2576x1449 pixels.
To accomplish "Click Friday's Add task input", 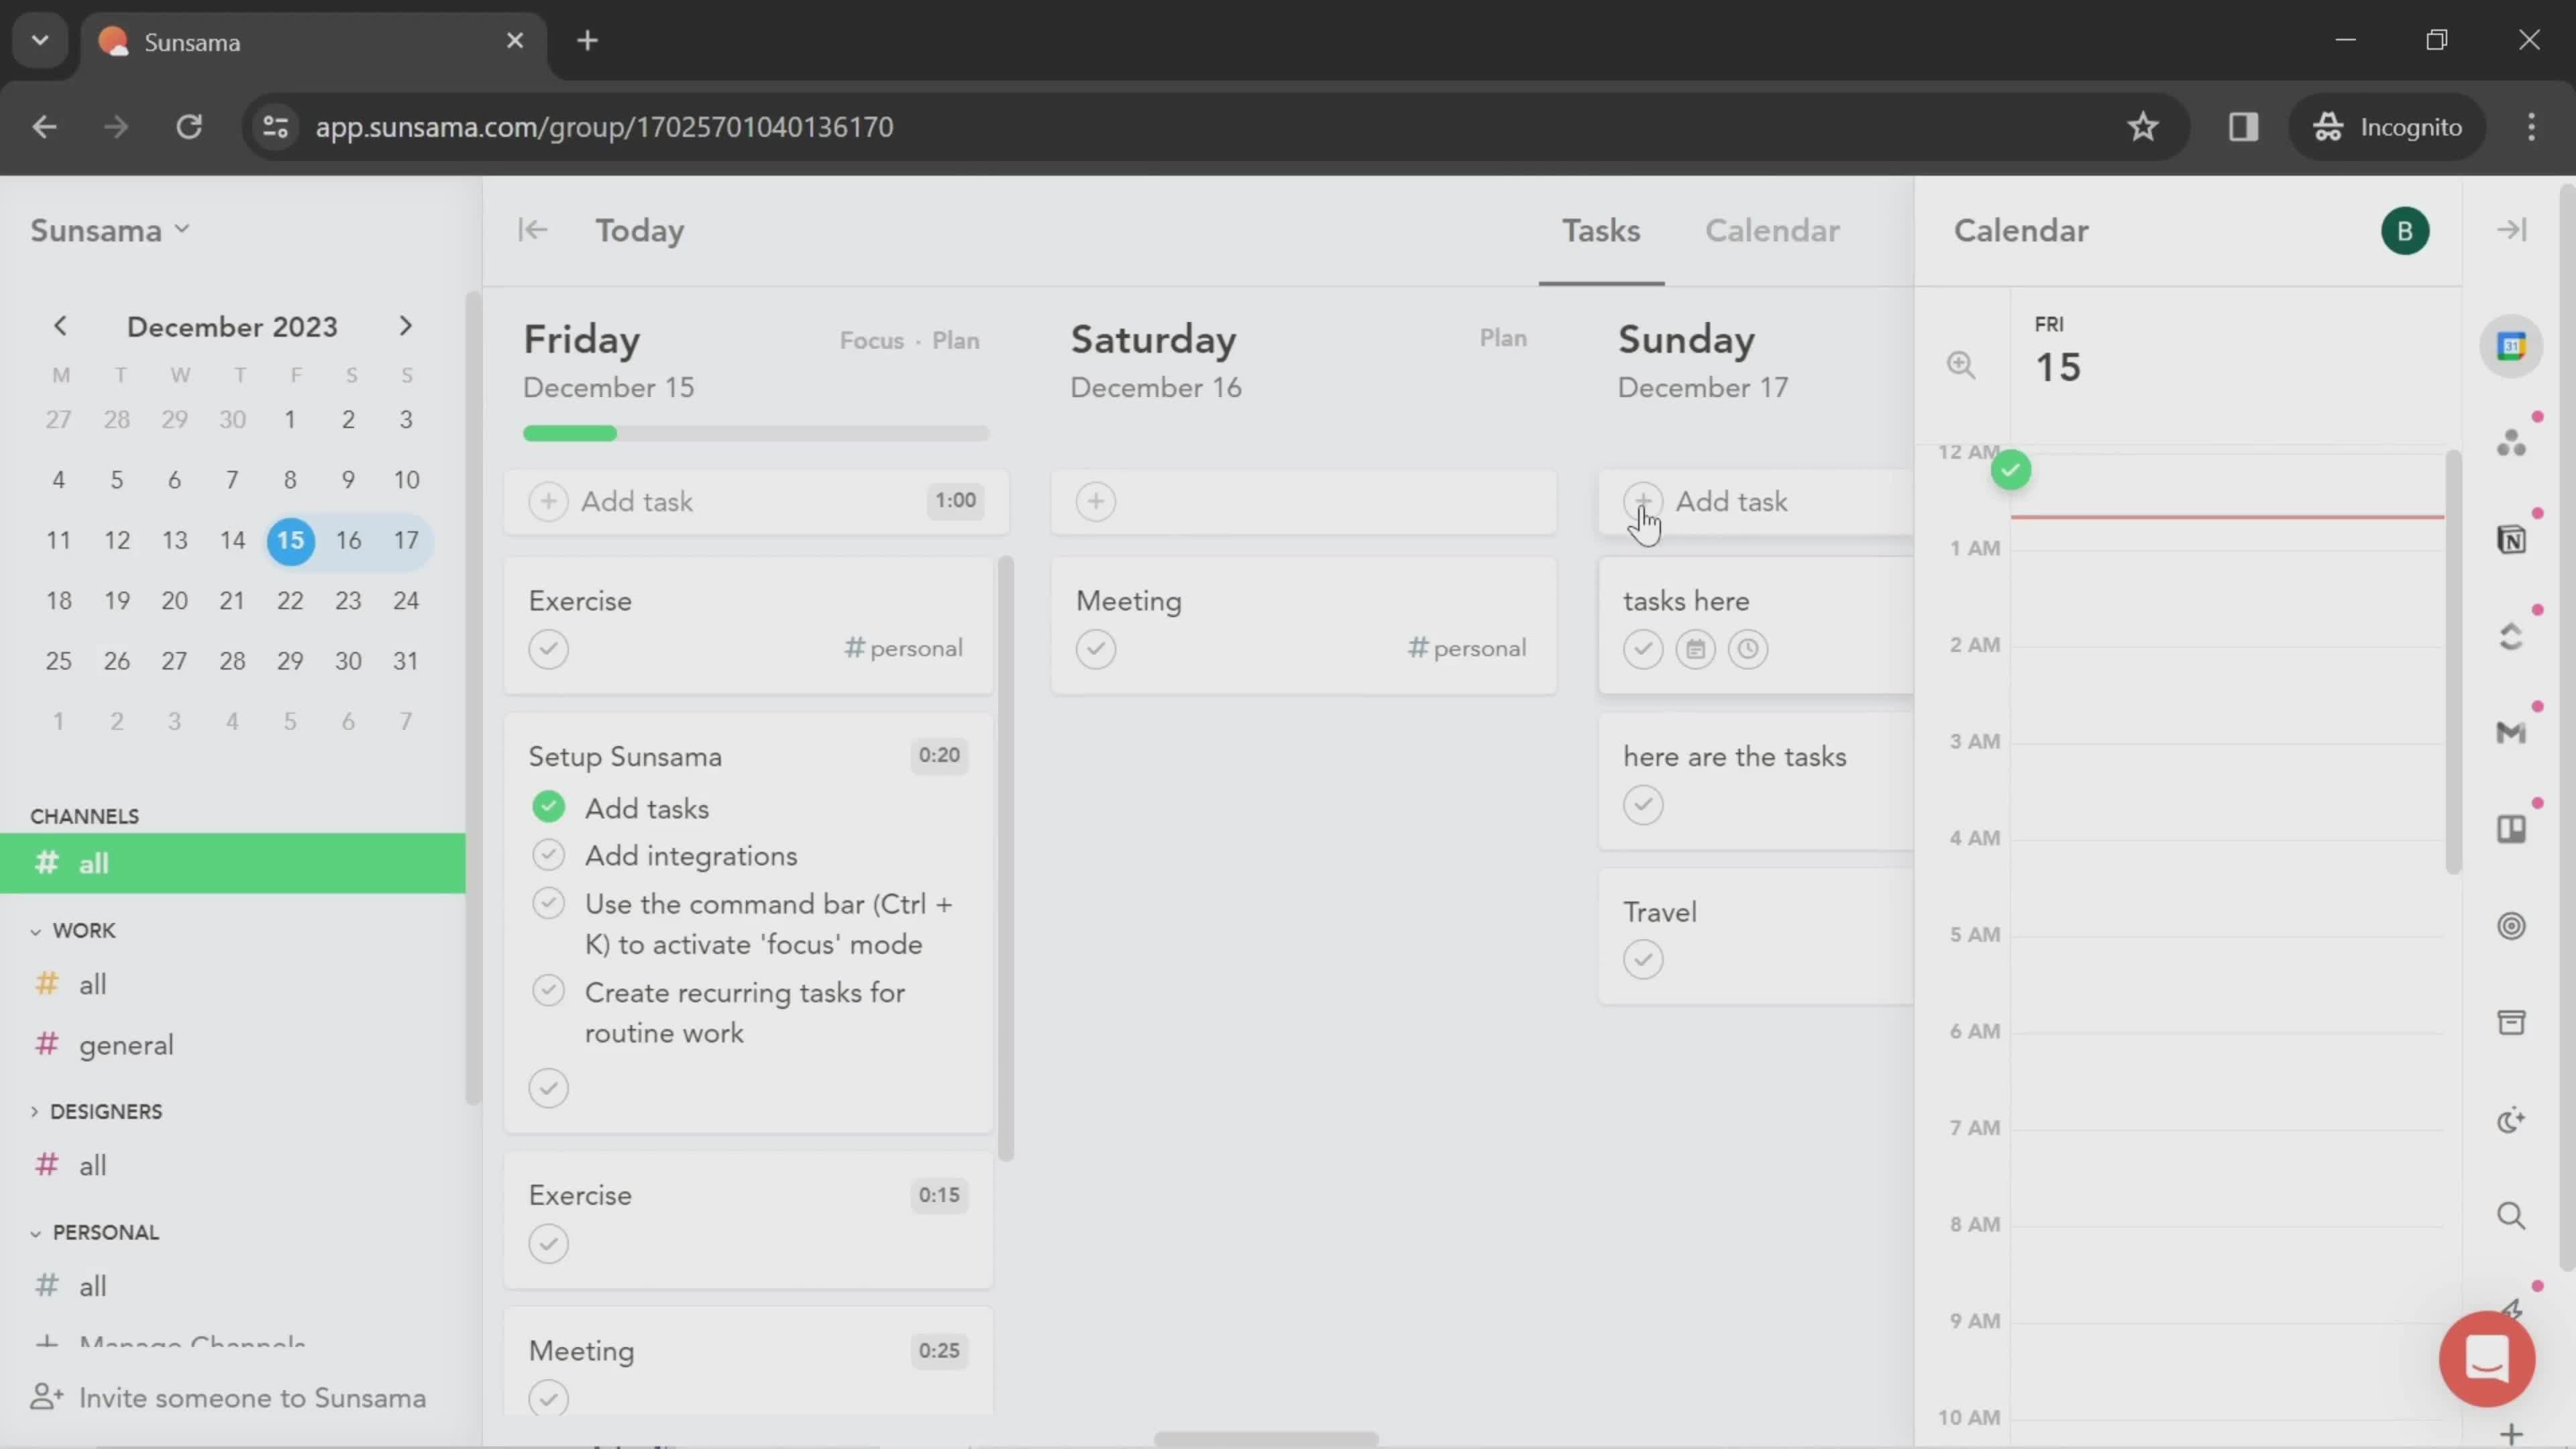I will 757,501.
